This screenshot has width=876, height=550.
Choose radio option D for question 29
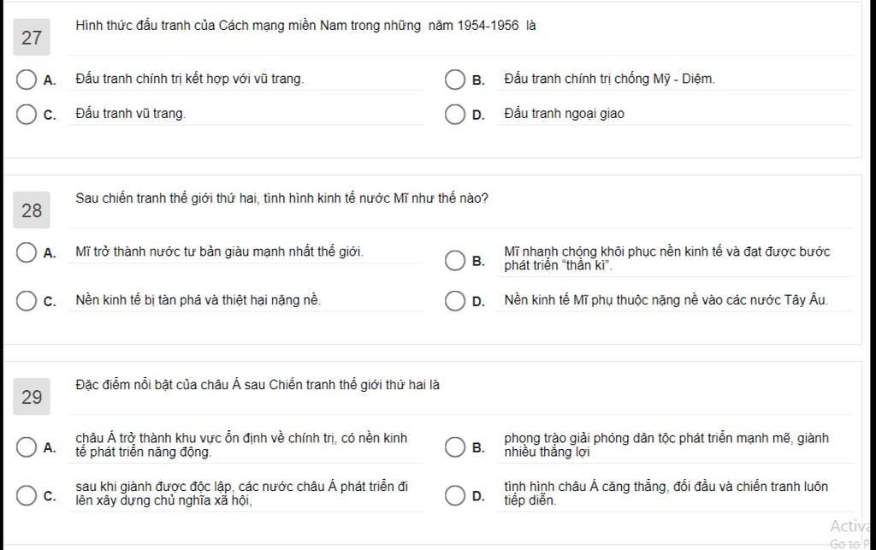[x=455, y=494]
